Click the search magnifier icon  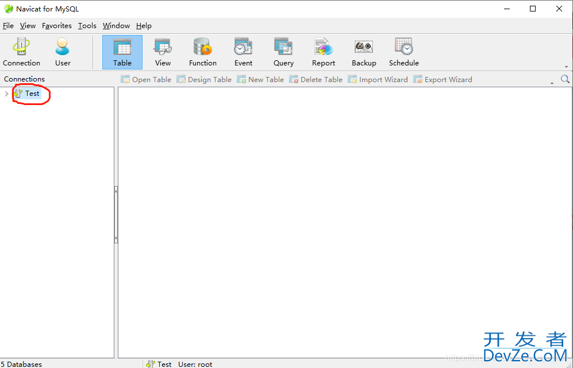565,79
